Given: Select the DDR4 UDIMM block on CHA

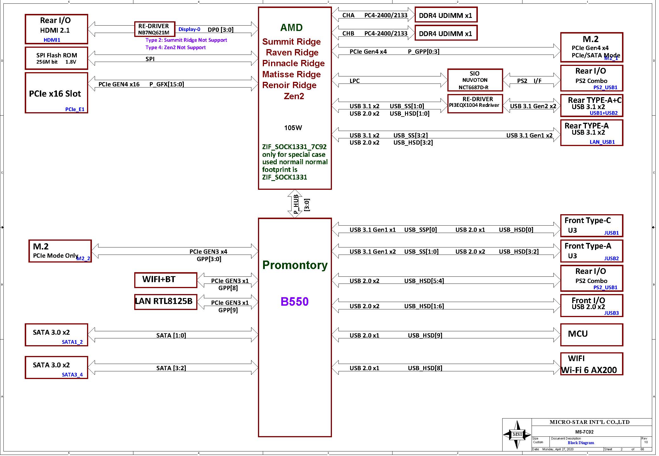Looking at the screenshot, I should [446, 15].
